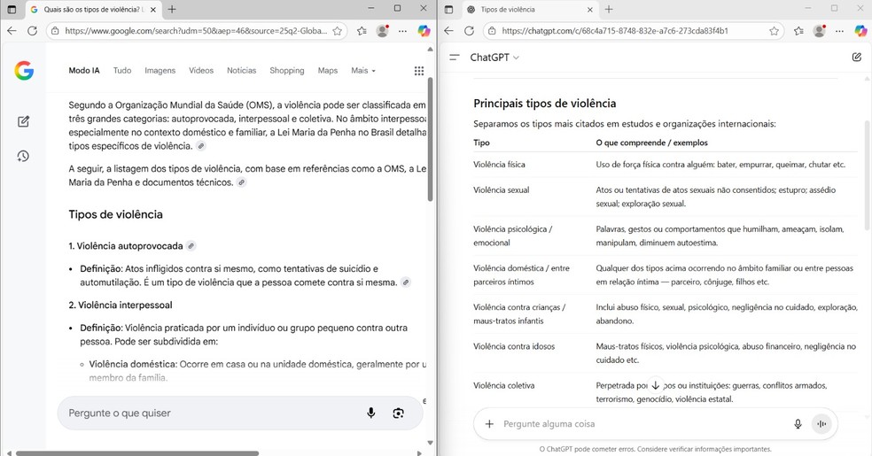
Task: Click scroll-to-bottom arrow in ChatGPT
Action: (656, 385)
